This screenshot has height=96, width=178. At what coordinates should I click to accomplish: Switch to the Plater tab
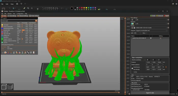[4, 16]
